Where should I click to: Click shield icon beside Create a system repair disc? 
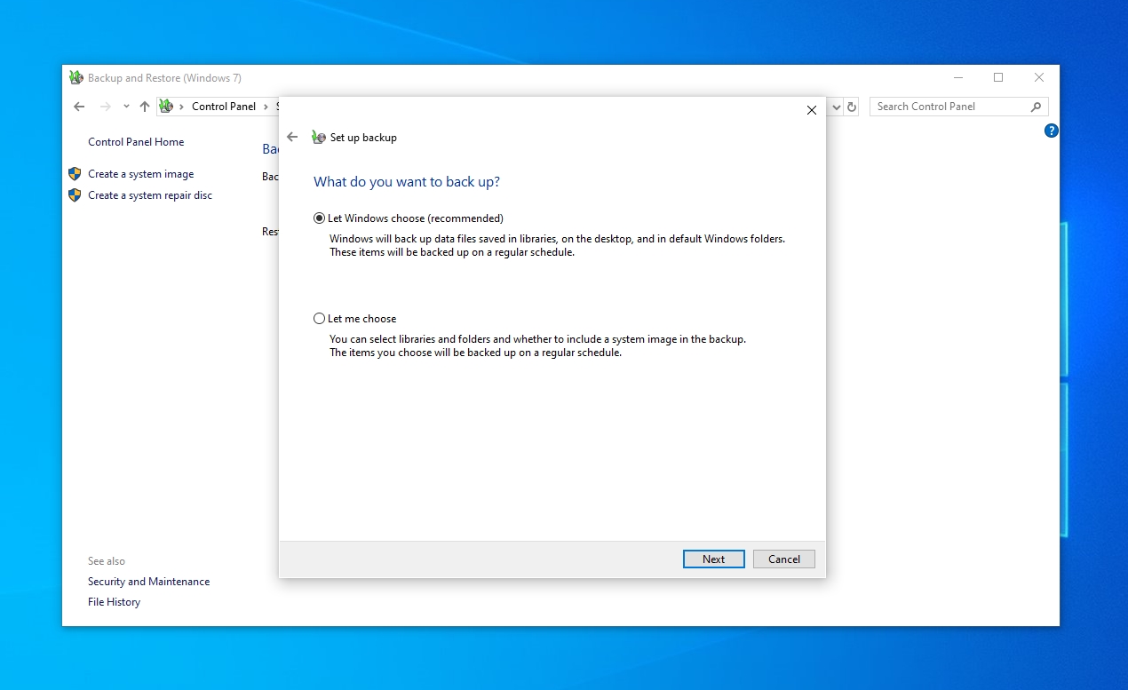click(x=75, y=195)
